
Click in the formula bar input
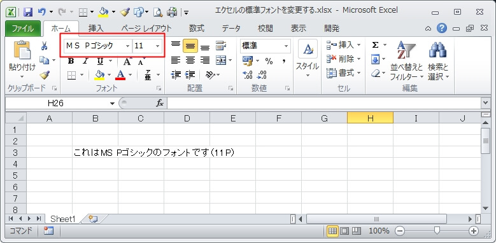[x=324, y=103]
